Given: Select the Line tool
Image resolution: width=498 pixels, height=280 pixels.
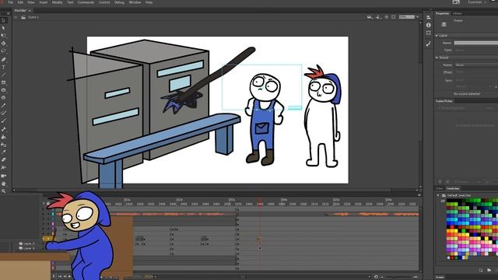Looking at the screenshot, I should pyautogui.click(x=3, y=75).
